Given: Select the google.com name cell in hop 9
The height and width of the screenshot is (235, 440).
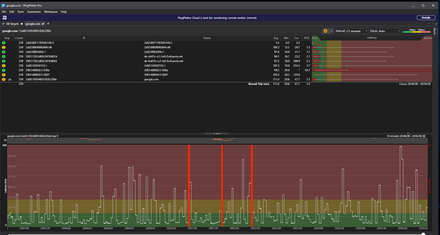Looking at the screenshot, I should pyautogui.click(x=151, y=79).
